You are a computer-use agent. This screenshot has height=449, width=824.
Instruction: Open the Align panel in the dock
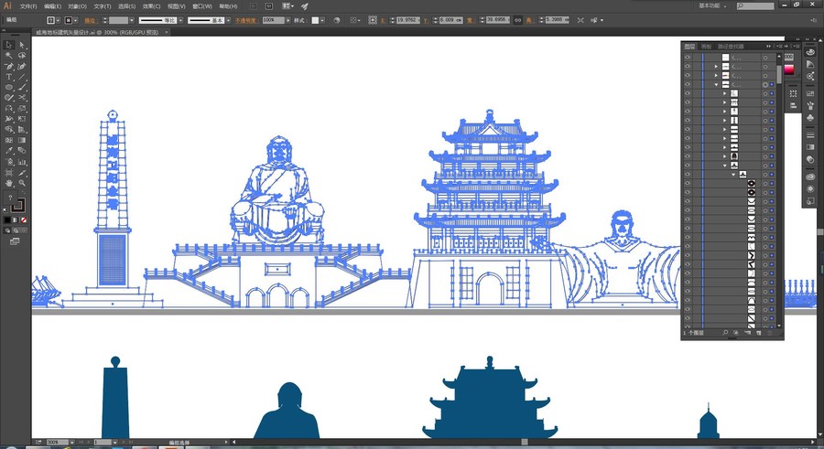[794, 105]
